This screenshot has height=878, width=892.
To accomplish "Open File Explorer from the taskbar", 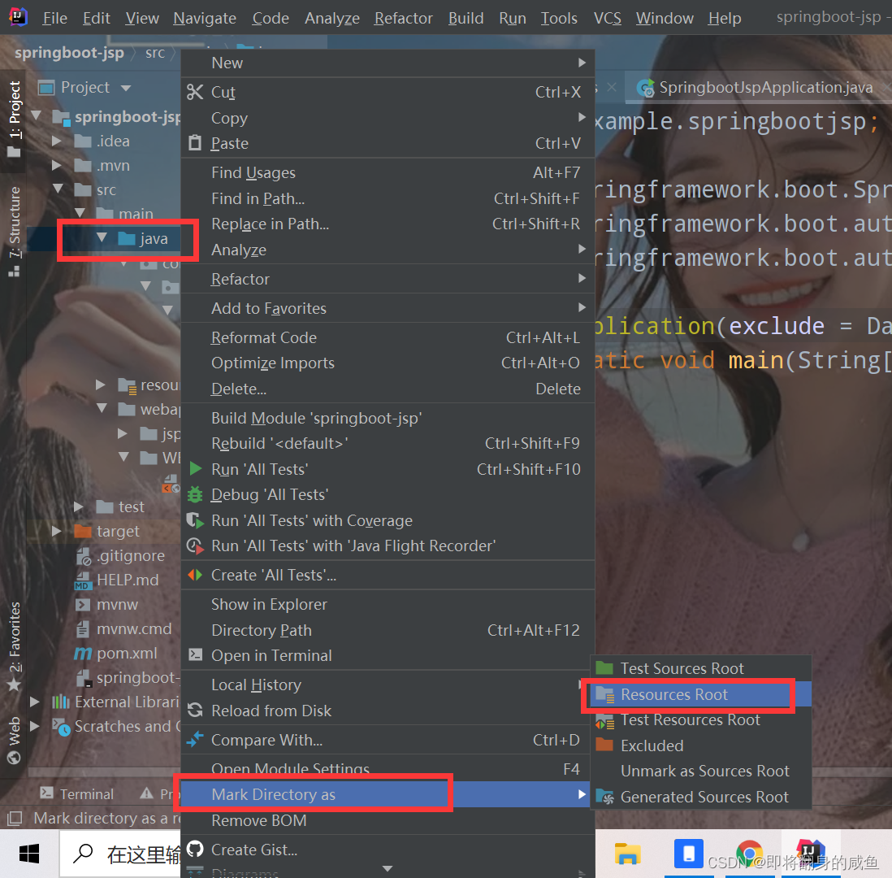I will [x=627, y=854].
